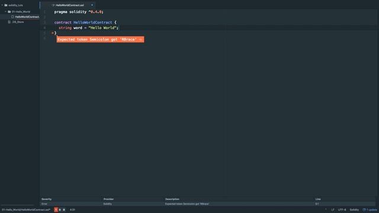Click the 01-Hello_World folder icon

(9, 12)
